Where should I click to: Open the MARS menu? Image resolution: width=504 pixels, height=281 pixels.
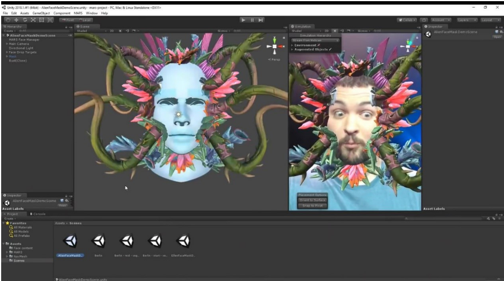click(x=78, y=13)
